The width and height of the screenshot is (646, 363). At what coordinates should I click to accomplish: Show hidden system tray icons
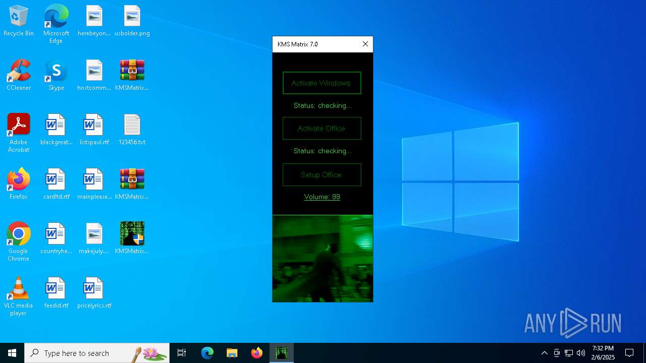coord(544,353)
